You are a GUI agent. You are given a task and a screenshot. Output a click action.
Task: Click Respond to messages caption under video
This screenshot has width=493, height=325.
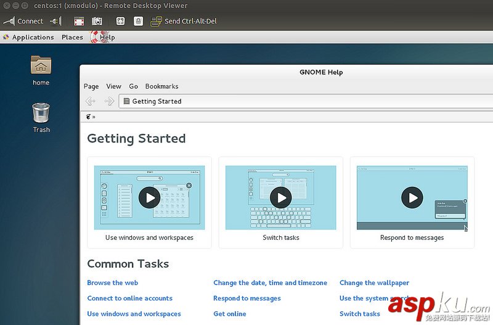(412, 237)
